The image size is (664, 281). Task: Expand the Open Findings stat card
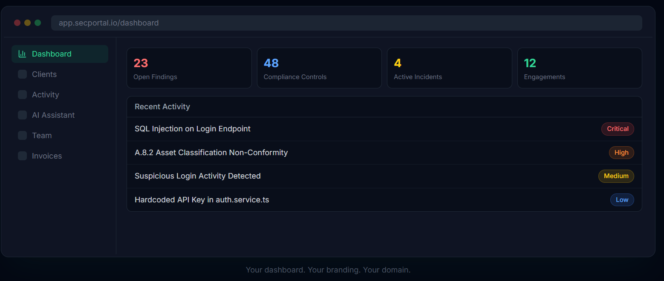[x=189, y=68]
